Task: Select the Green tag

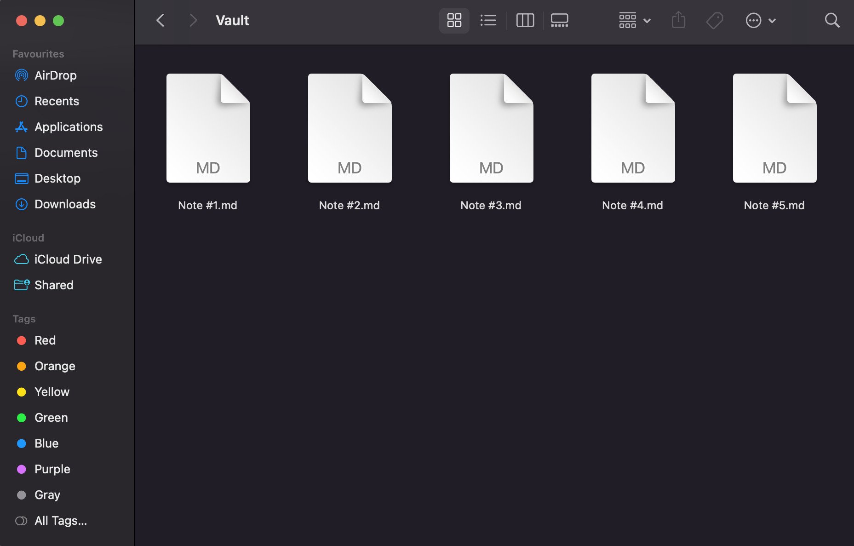Action: tap(51, 418)
